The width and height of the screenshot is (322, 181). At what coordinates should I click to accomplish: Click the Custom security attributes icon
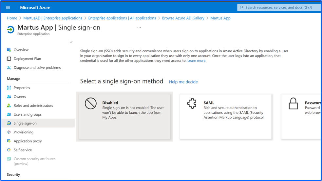point(9,159)
